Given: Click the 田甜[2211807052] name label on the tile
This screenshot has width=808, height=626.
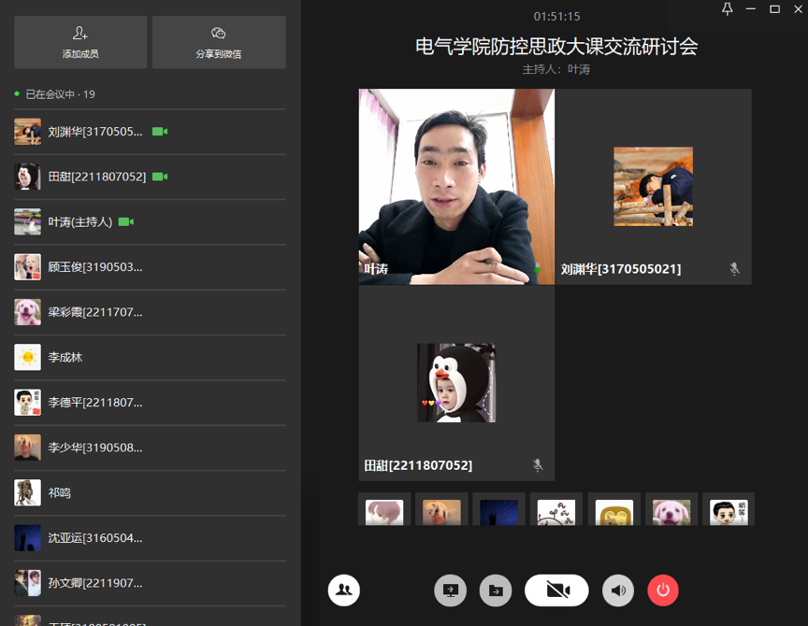Looking at the screenshot, I should 418,465.
